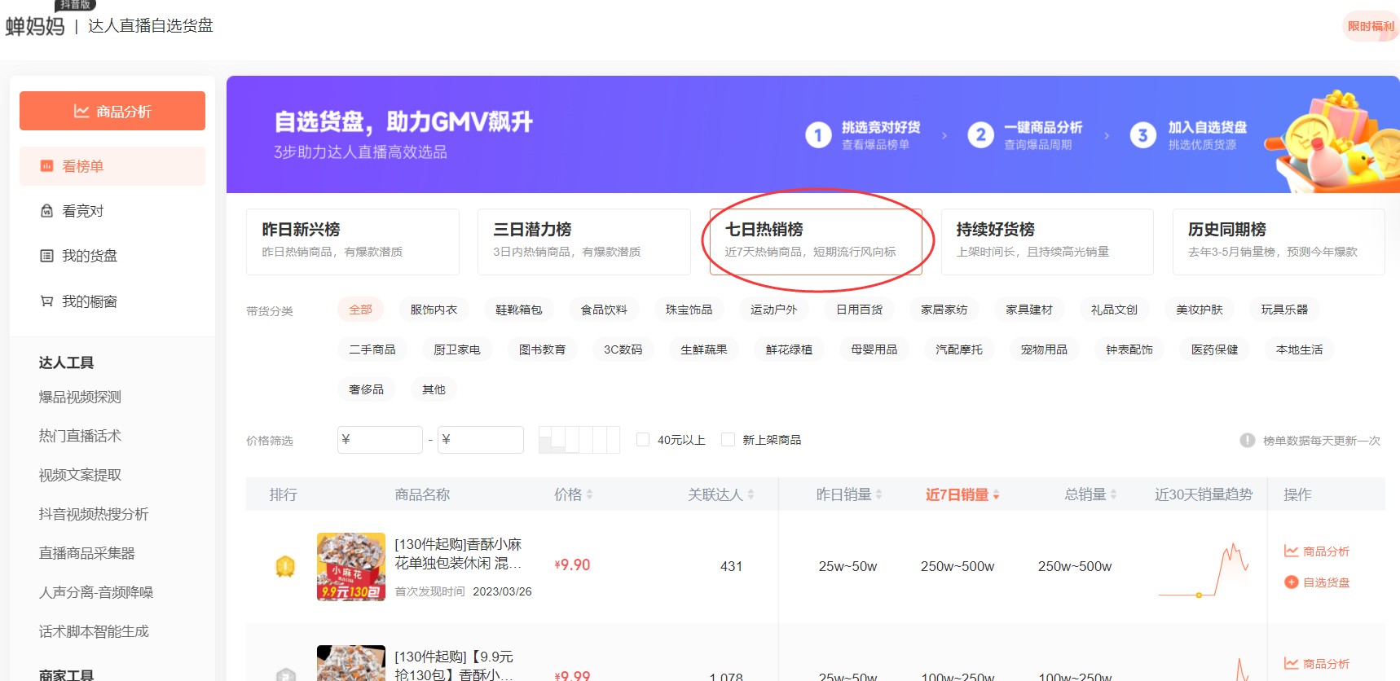Filter by 食品饮料 category
Image resolution: width=1400 pixels, height=681 pixels.
[604, 310]
